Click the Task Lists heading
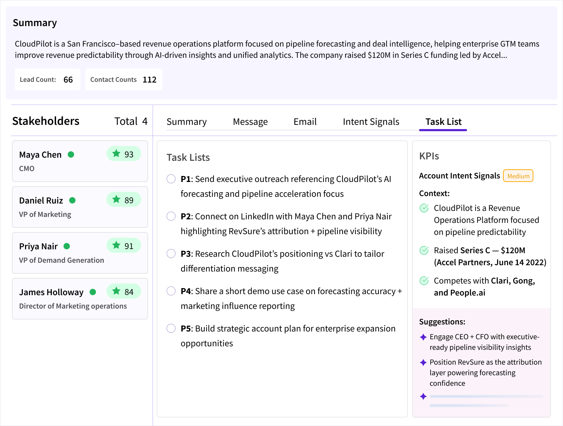 [188, 157]
